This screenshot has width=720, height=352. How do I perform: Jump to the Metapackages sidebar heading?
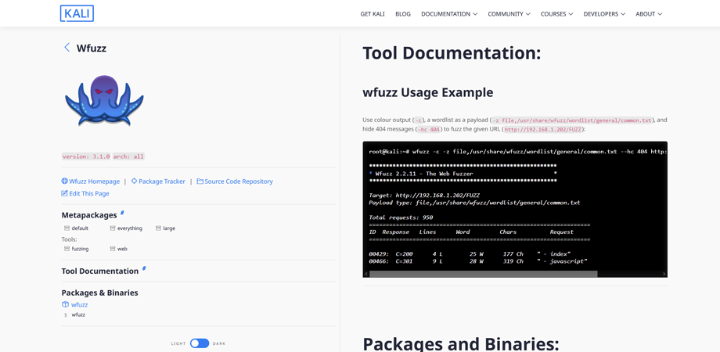89,215
